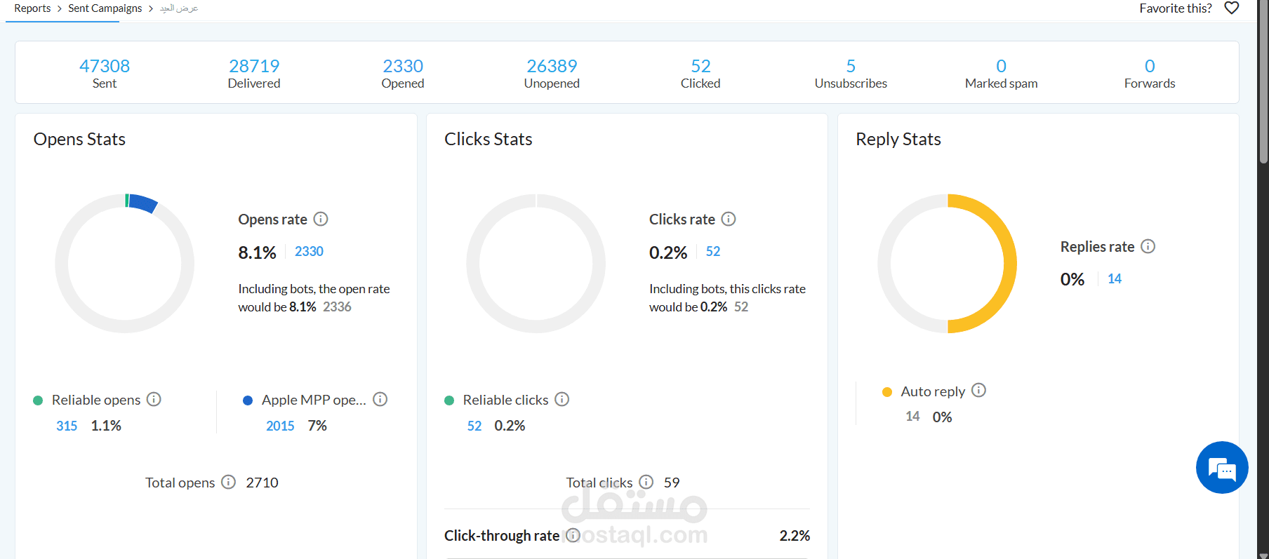Click the yellow Auto reply legend dot
Screen dimensions: 1269x559
[x=887, y=392]
